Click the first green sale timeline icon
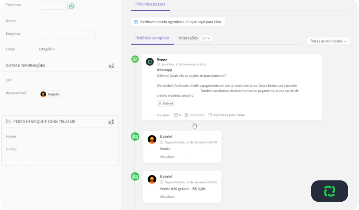359x210 pixels. [135, 137]
